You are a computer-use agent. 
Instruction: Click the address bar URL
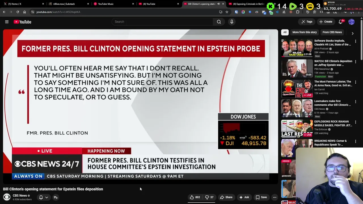click(x=58, y=12)
